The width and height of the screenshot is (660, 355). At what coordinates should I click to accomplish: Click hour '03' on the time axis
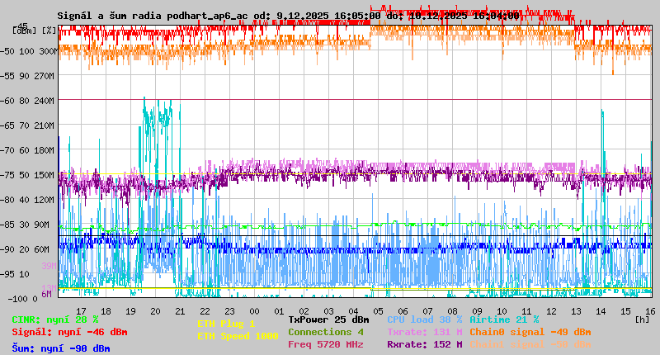coord(328,311)
